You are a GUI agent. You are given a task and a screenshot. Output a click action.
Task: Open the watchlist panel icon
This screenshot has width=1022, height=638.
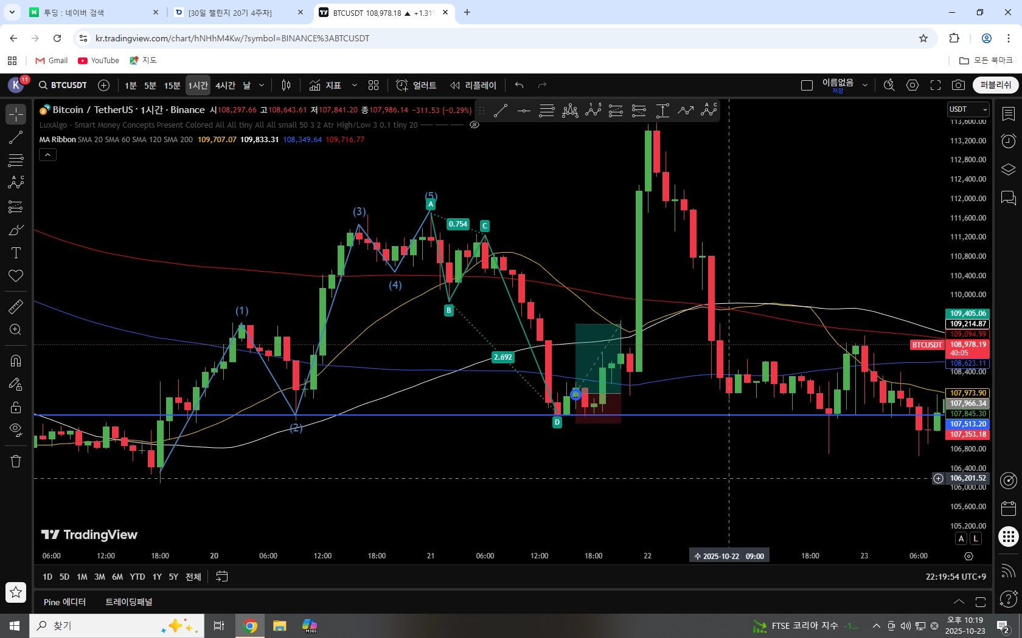[1008, 114]
